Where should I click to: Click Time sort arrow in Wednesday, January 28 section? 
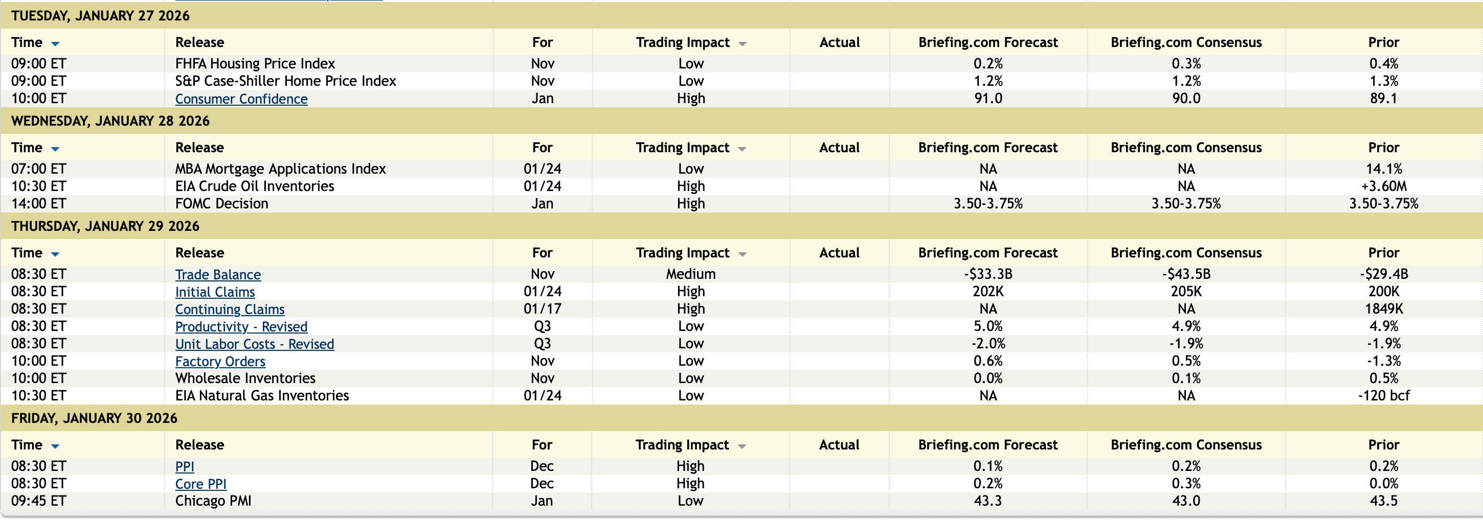point(55,149)
